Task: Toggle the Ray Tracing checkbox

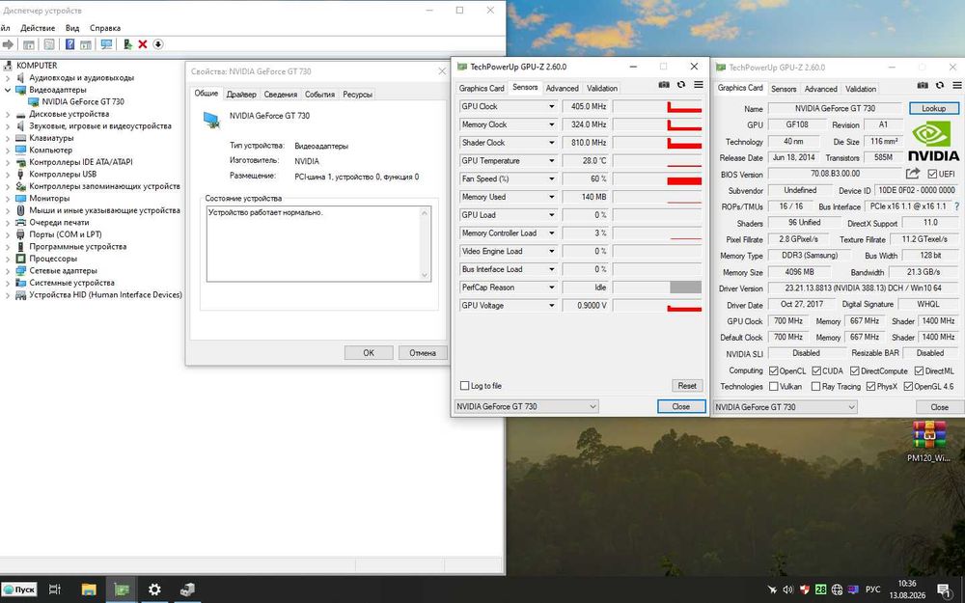Action: pyautogui.click(x=816, y=387)
